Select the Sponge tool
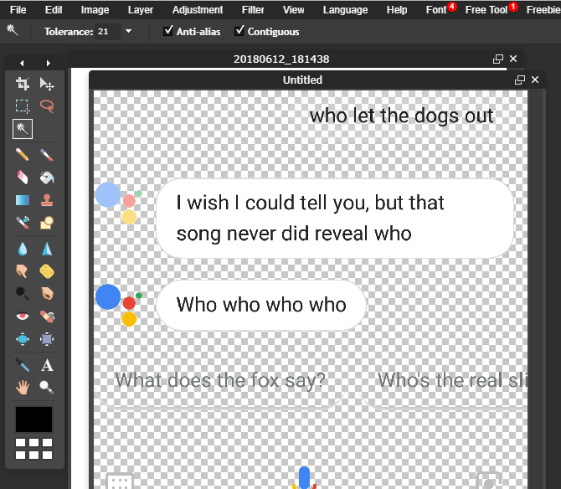 pyautogui.click(x=47, y=271)
